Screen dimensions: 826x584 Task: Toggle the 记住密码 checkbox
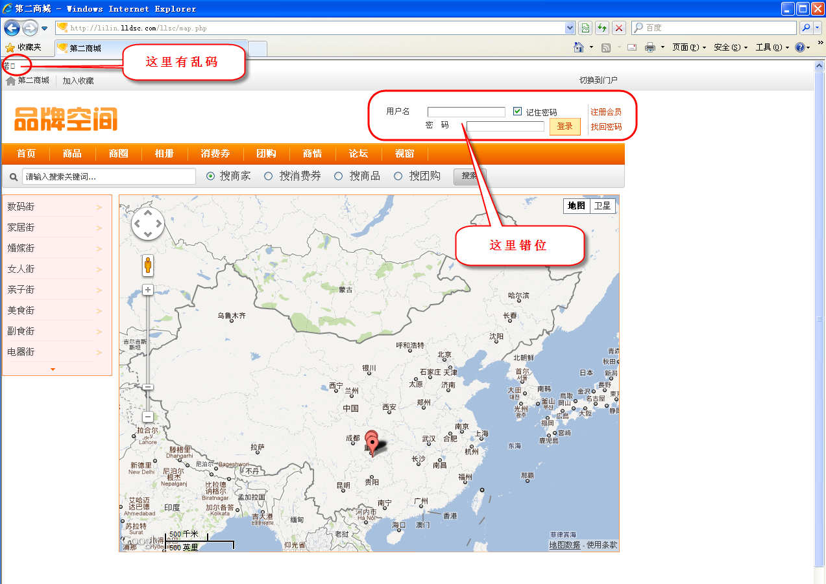(x=517, y=111)
